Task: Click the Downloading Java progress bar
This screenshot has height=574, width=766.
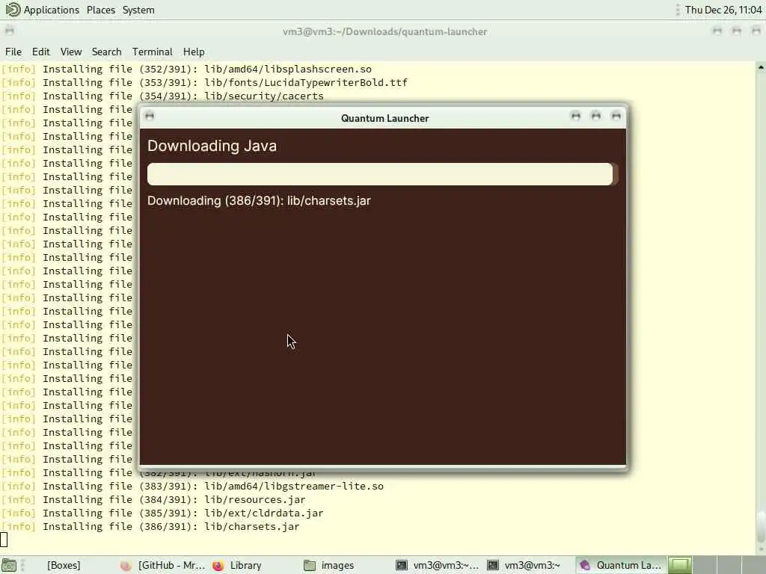Action: tap(382, 174)
